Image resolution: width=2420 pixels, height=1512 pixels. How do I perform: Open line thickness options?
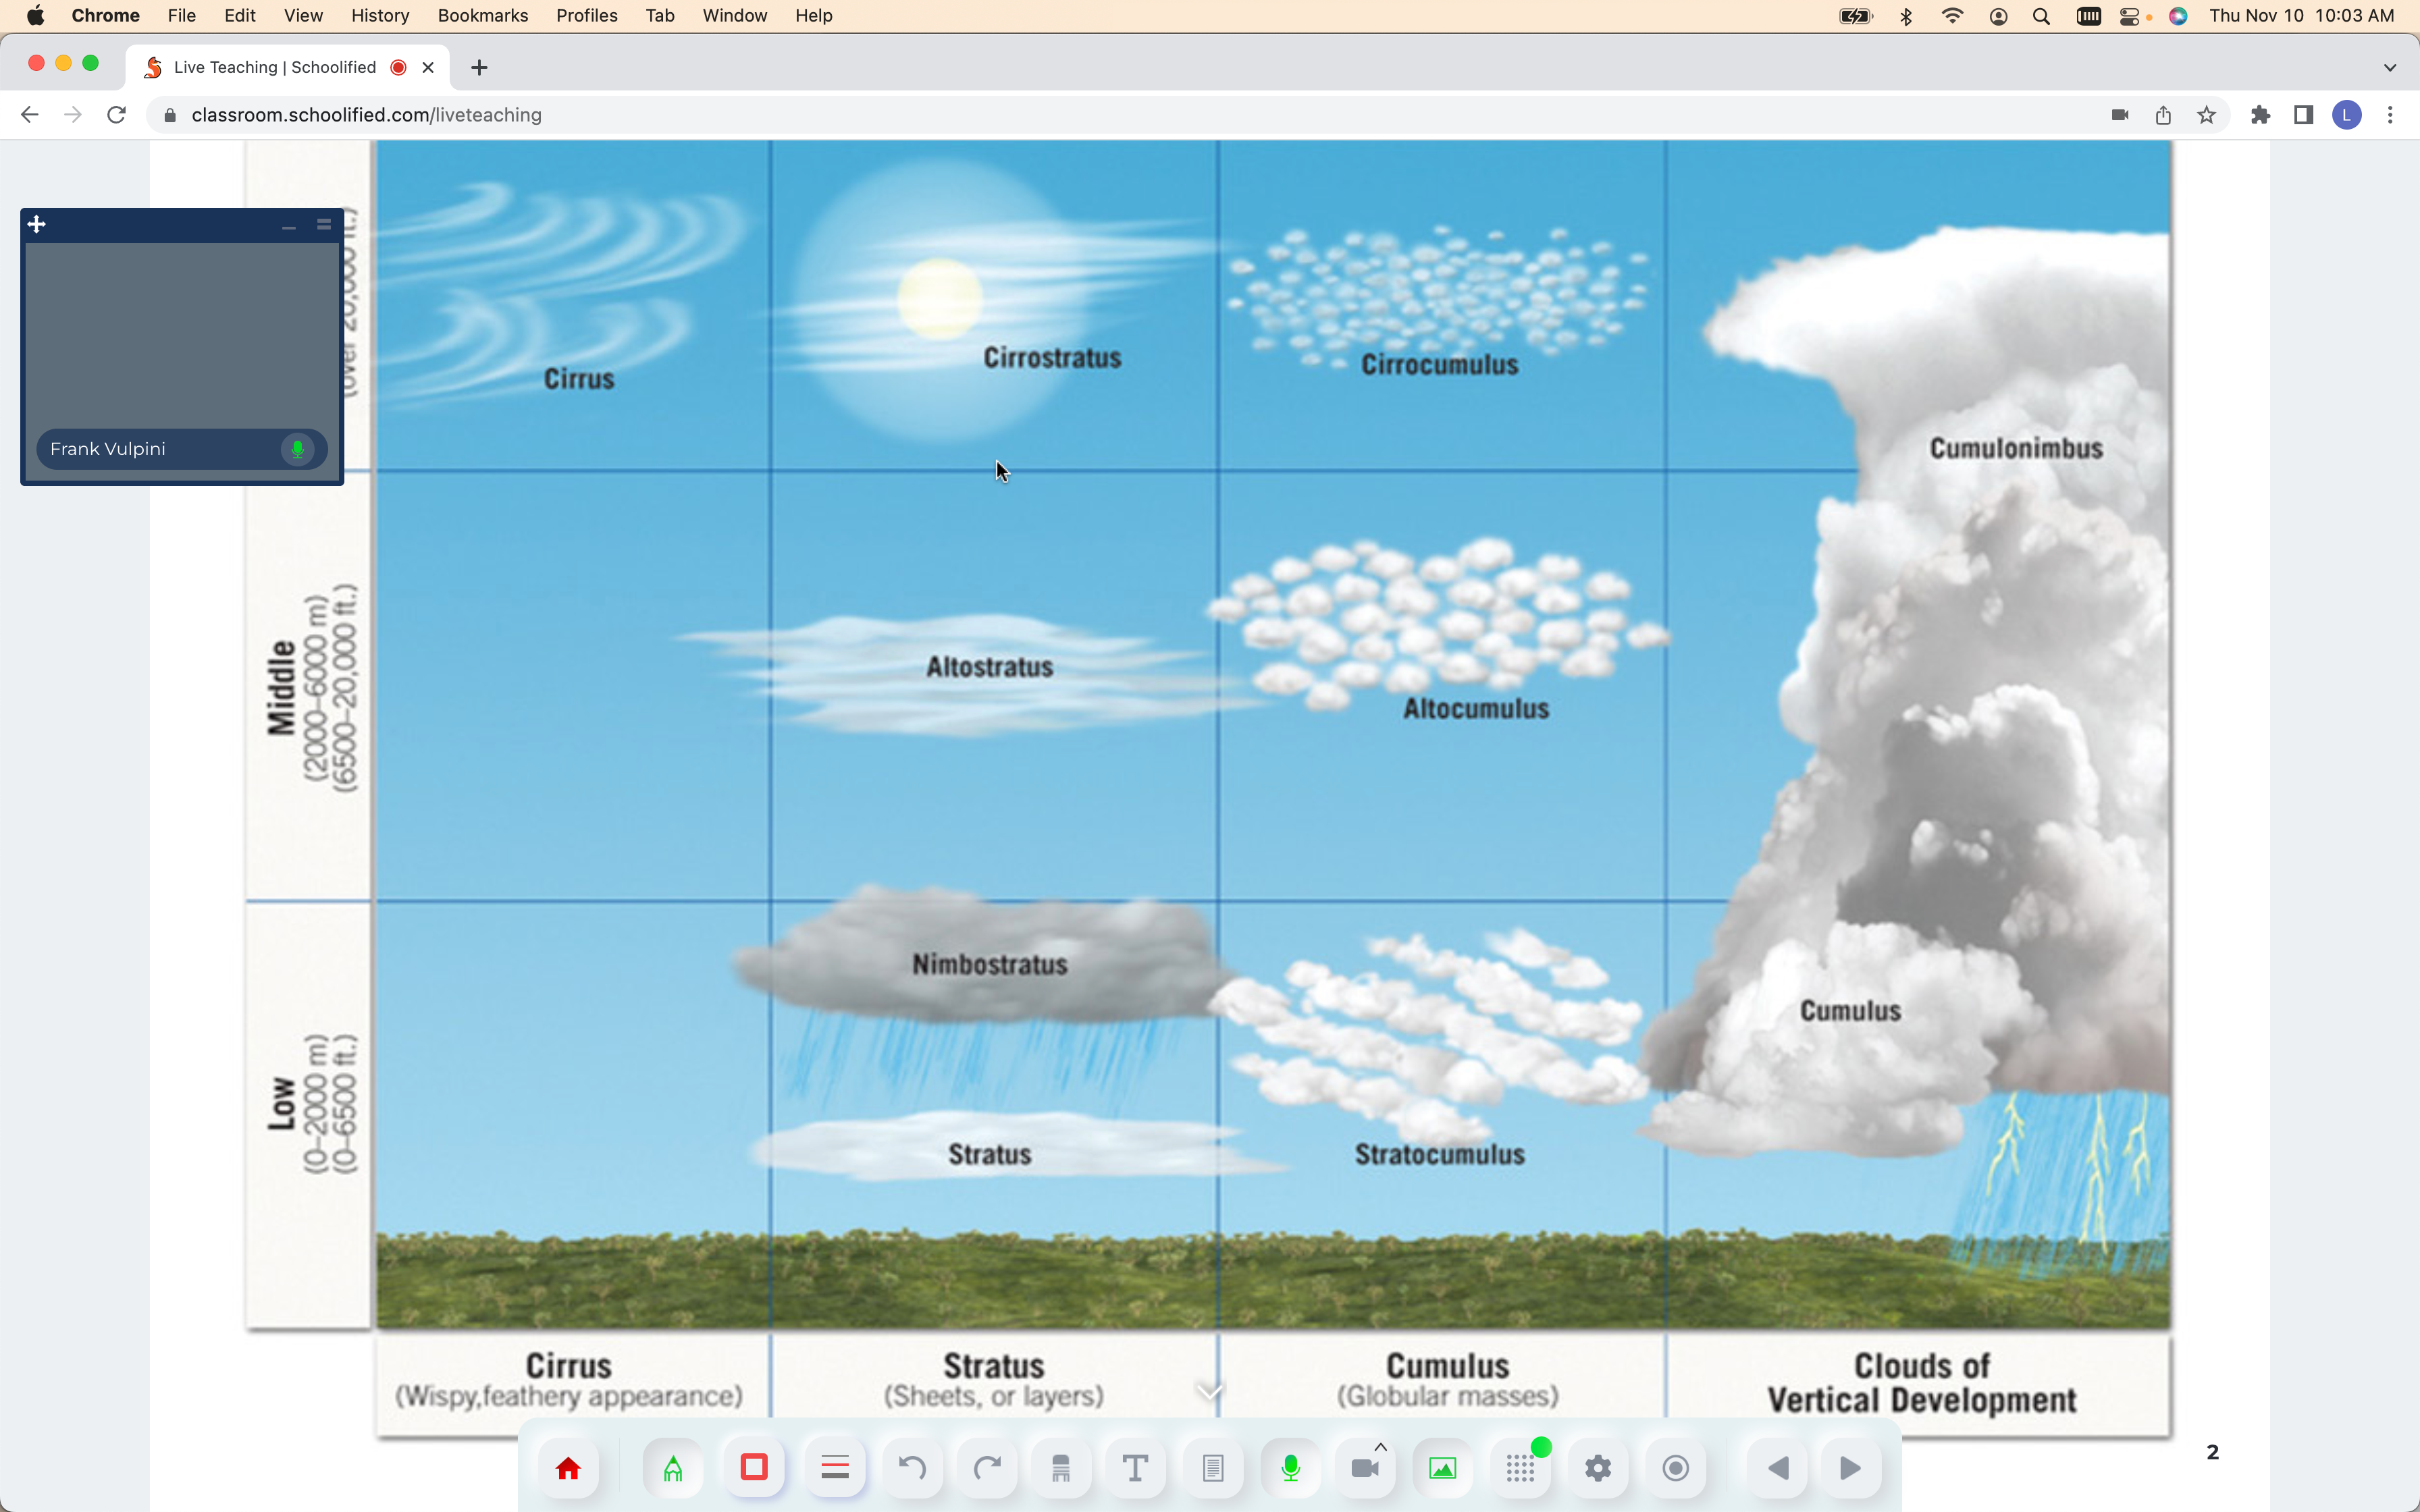[834, 1468]
